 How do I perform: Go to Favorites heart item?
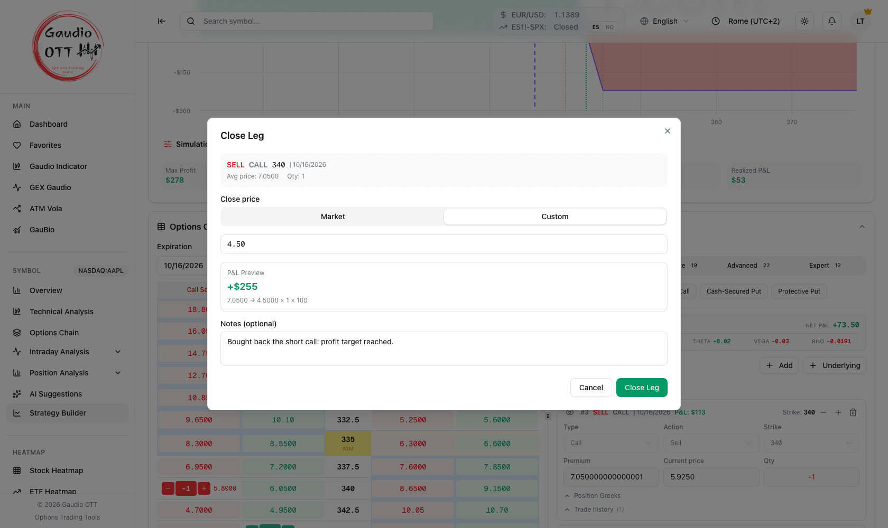[x=67, y=145]
